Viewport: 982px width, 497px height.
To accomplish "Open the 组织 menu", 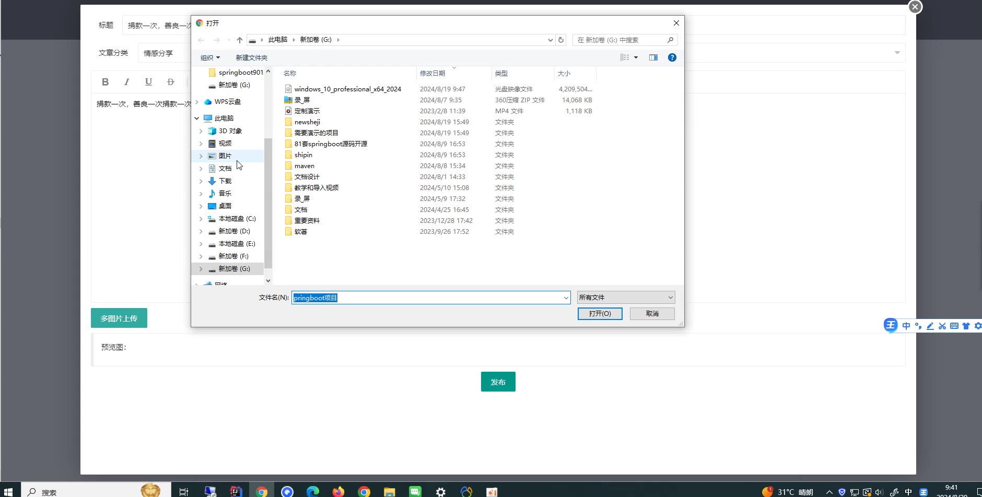I will (x=210, y=57).
